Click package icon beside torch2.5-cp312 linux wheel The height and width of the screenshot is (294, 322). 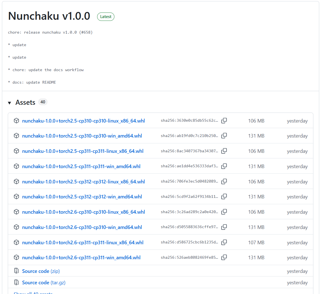click(x=16, y=181)
